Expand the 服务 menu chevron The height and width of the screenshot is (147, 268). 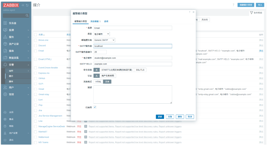[28, 37]
